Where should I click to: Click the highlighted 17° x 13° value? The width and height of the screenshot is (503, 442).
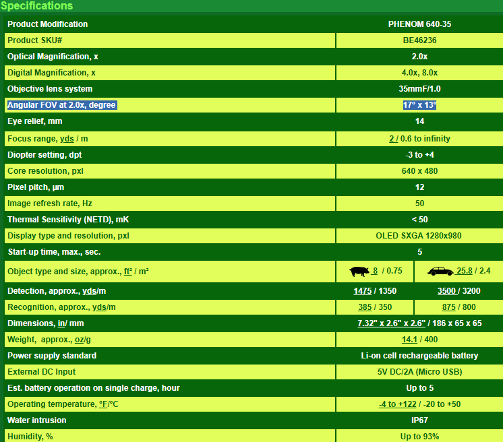(419, 105)
